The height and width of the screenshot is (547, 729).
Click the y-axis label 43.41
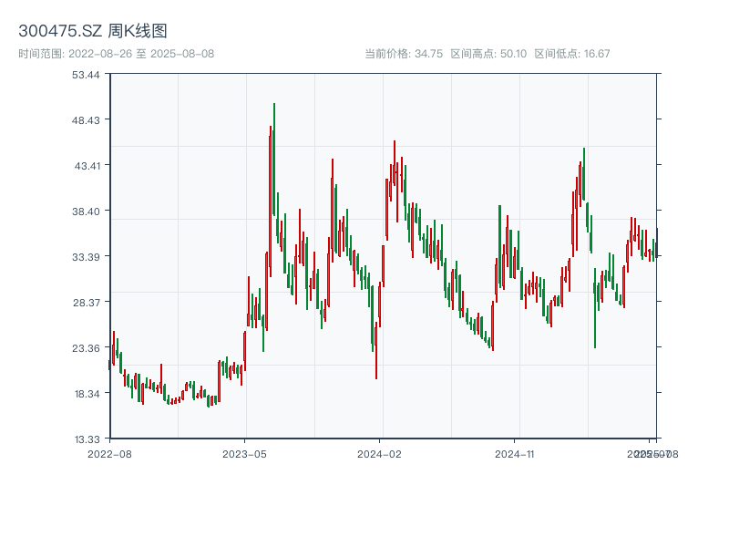tap(87, 166)
